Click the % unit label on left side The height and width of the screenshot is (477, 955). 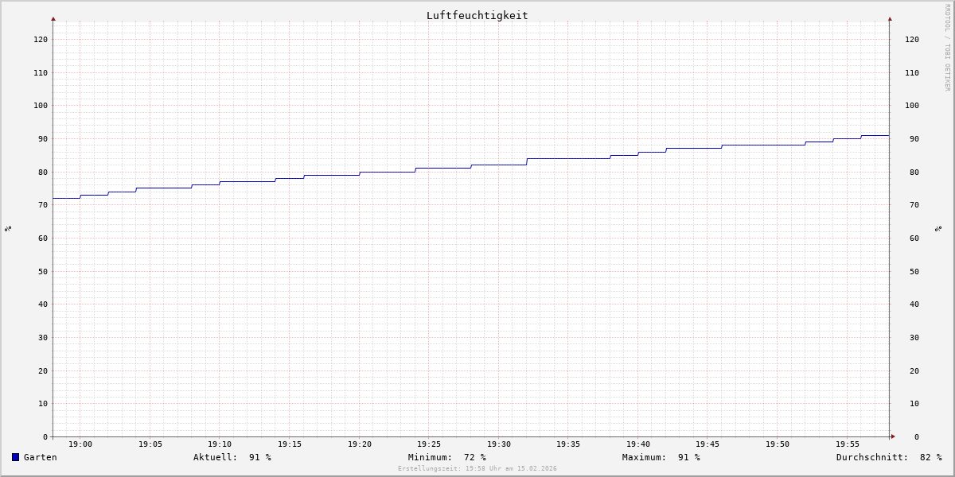[8, 228]
